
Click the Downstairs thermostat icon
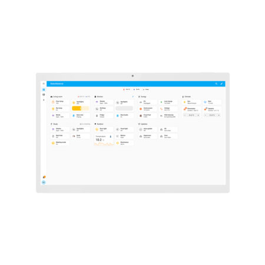(185, 109)
